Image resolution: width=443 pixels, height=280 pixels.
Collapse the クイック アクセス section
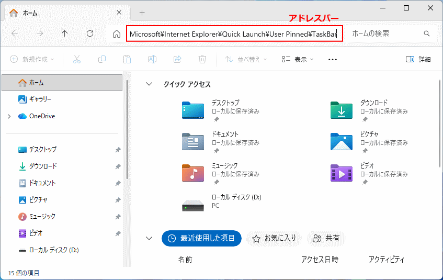point(149,84)
